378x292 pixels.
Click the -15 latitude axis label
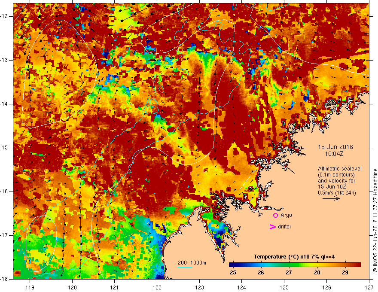4,148
